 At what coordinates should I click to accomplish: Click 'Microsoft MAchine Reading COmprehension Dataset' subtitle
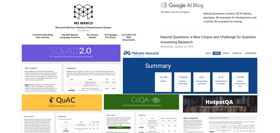pyautogui.click(x=83, y=28)
